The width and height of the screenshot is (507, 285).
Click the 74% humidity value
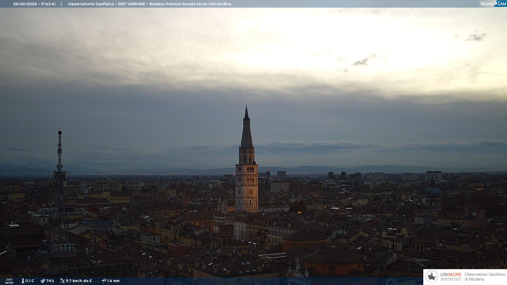[x=50, y=281]
